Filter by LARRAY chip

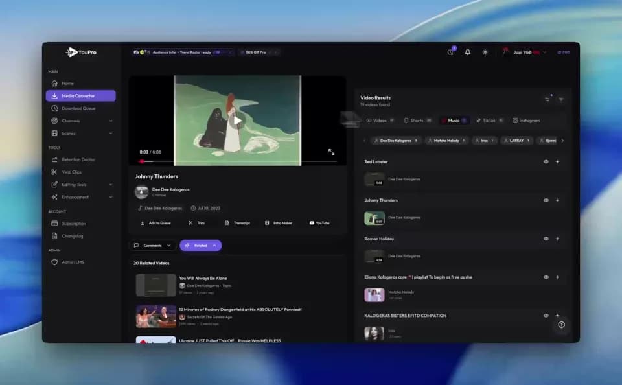tap(516, 141)
